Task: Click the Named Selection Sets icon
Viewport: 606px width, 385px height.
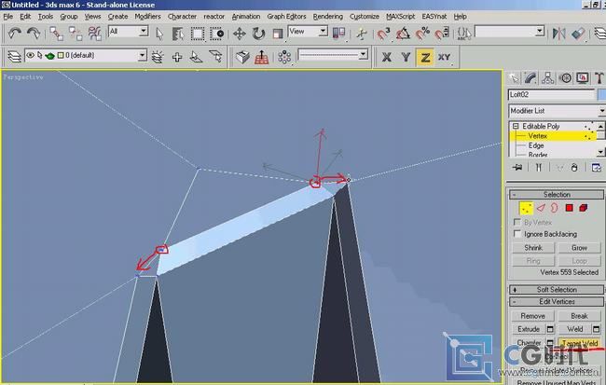Action: (464, 34)
